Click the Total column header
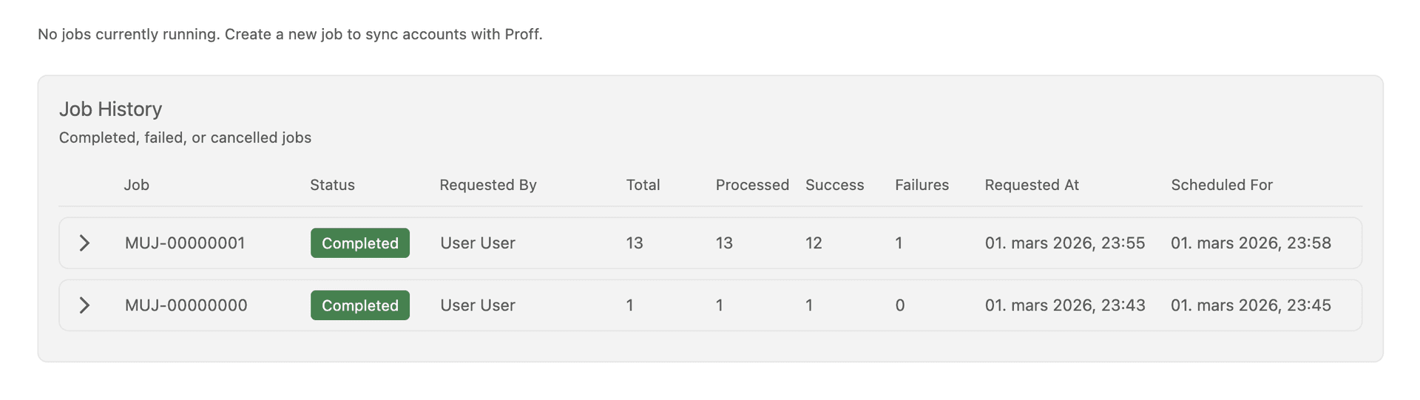This screenshot has width=1420, height=400. pos(643,185)
